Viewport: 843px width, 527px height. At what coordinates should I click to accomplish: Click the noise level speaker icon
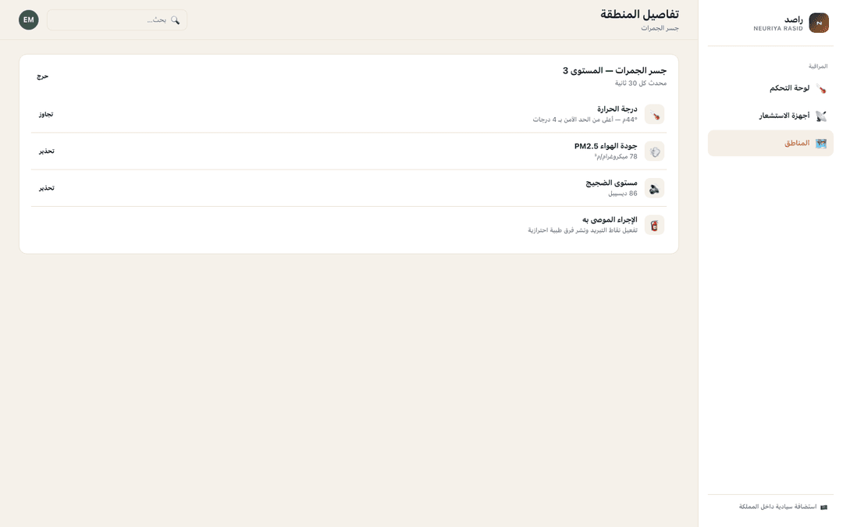pos(654,188)
